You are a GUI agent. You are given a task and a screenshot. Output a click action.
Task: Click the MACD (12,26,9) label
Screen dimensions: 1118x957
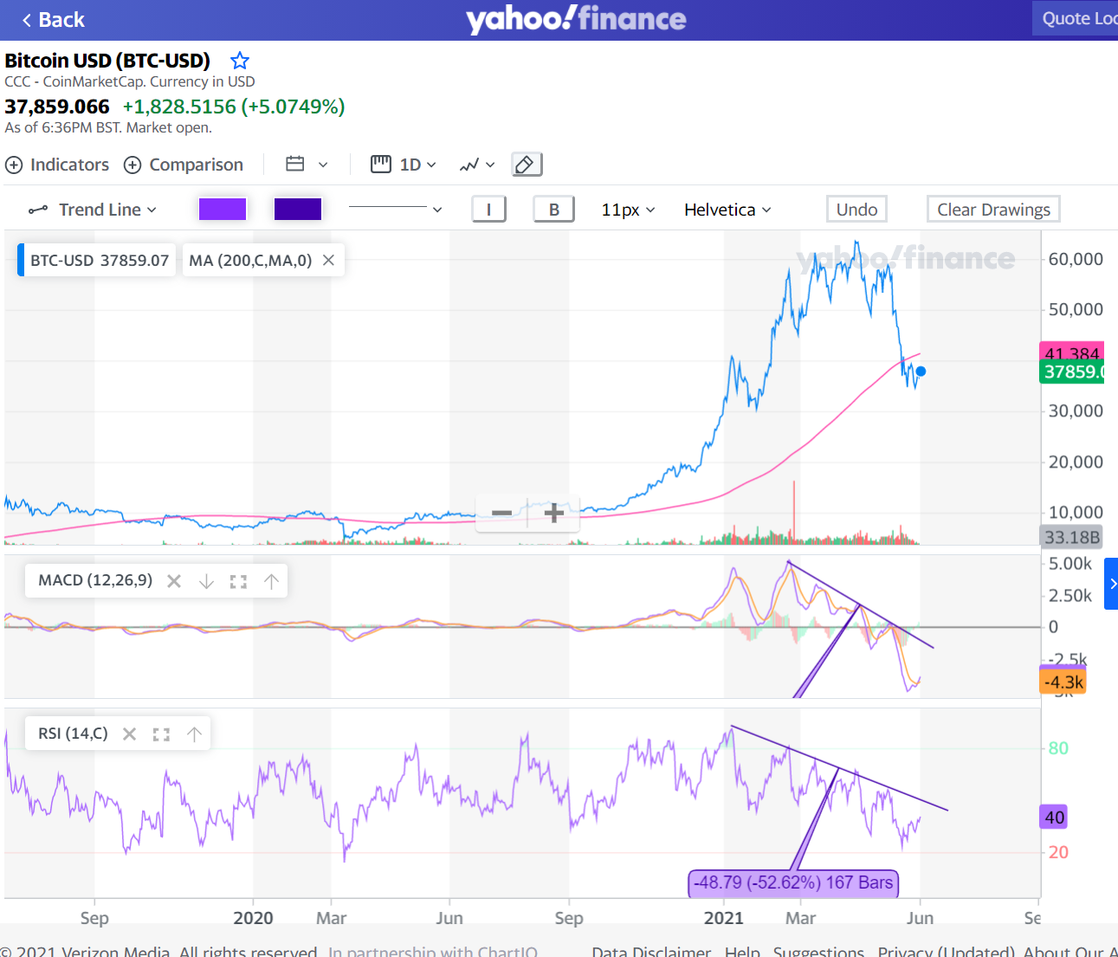pos(95,580)
